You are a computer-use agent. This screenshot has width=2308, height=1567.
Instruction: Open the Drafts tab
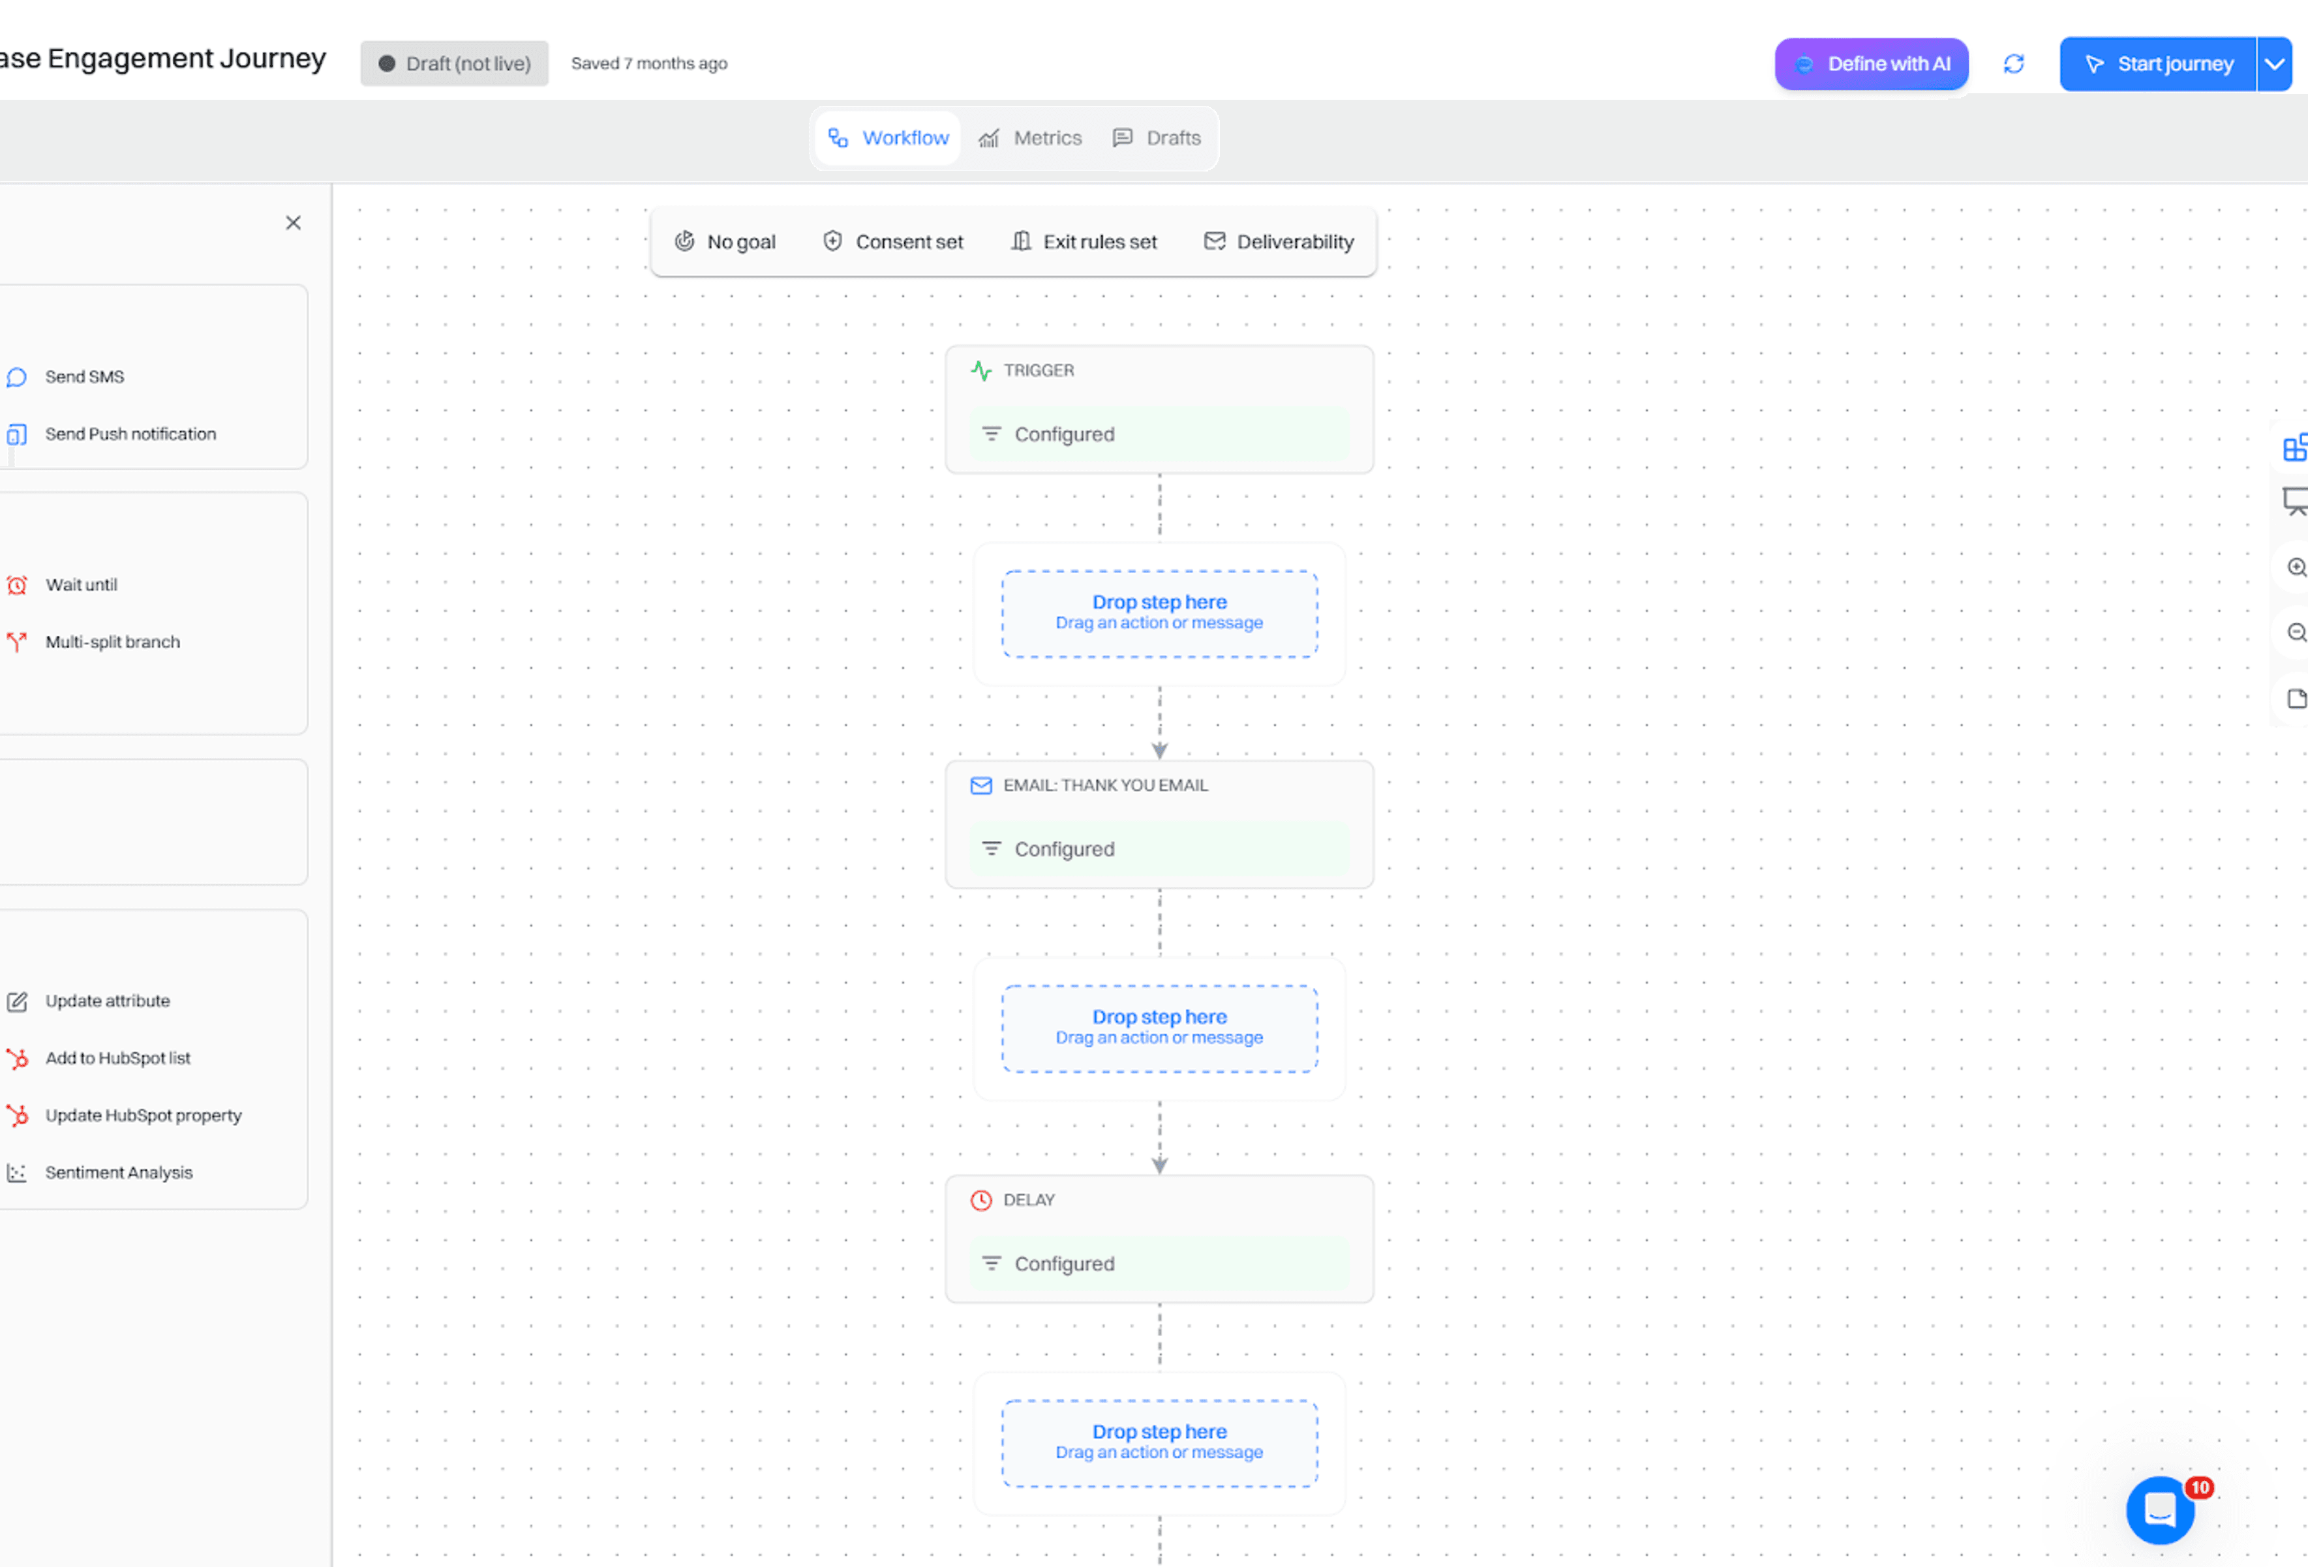1157,138
